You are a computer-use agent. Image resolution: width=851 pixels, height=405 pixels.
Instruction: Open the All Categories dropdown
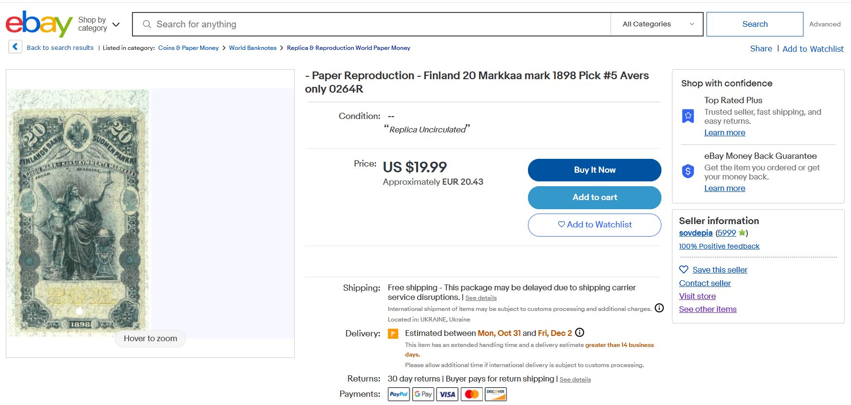click(x=657, y=24)
